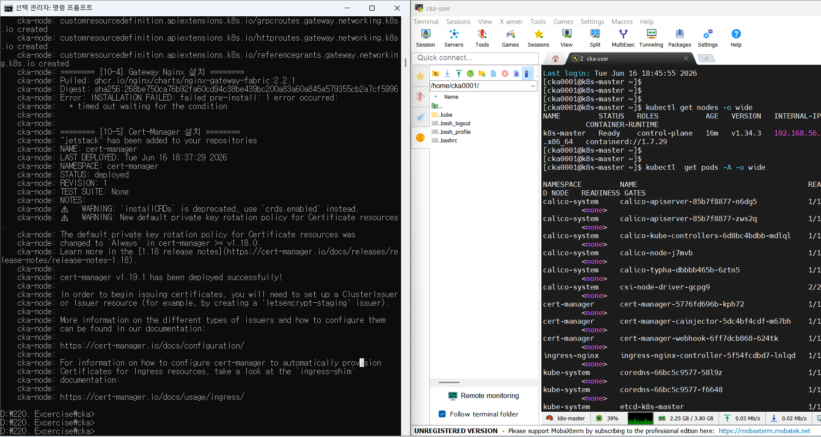The image size is (821, 437).
Task: Open the View menu in the menu bar
Action: [x=485, y=21]
